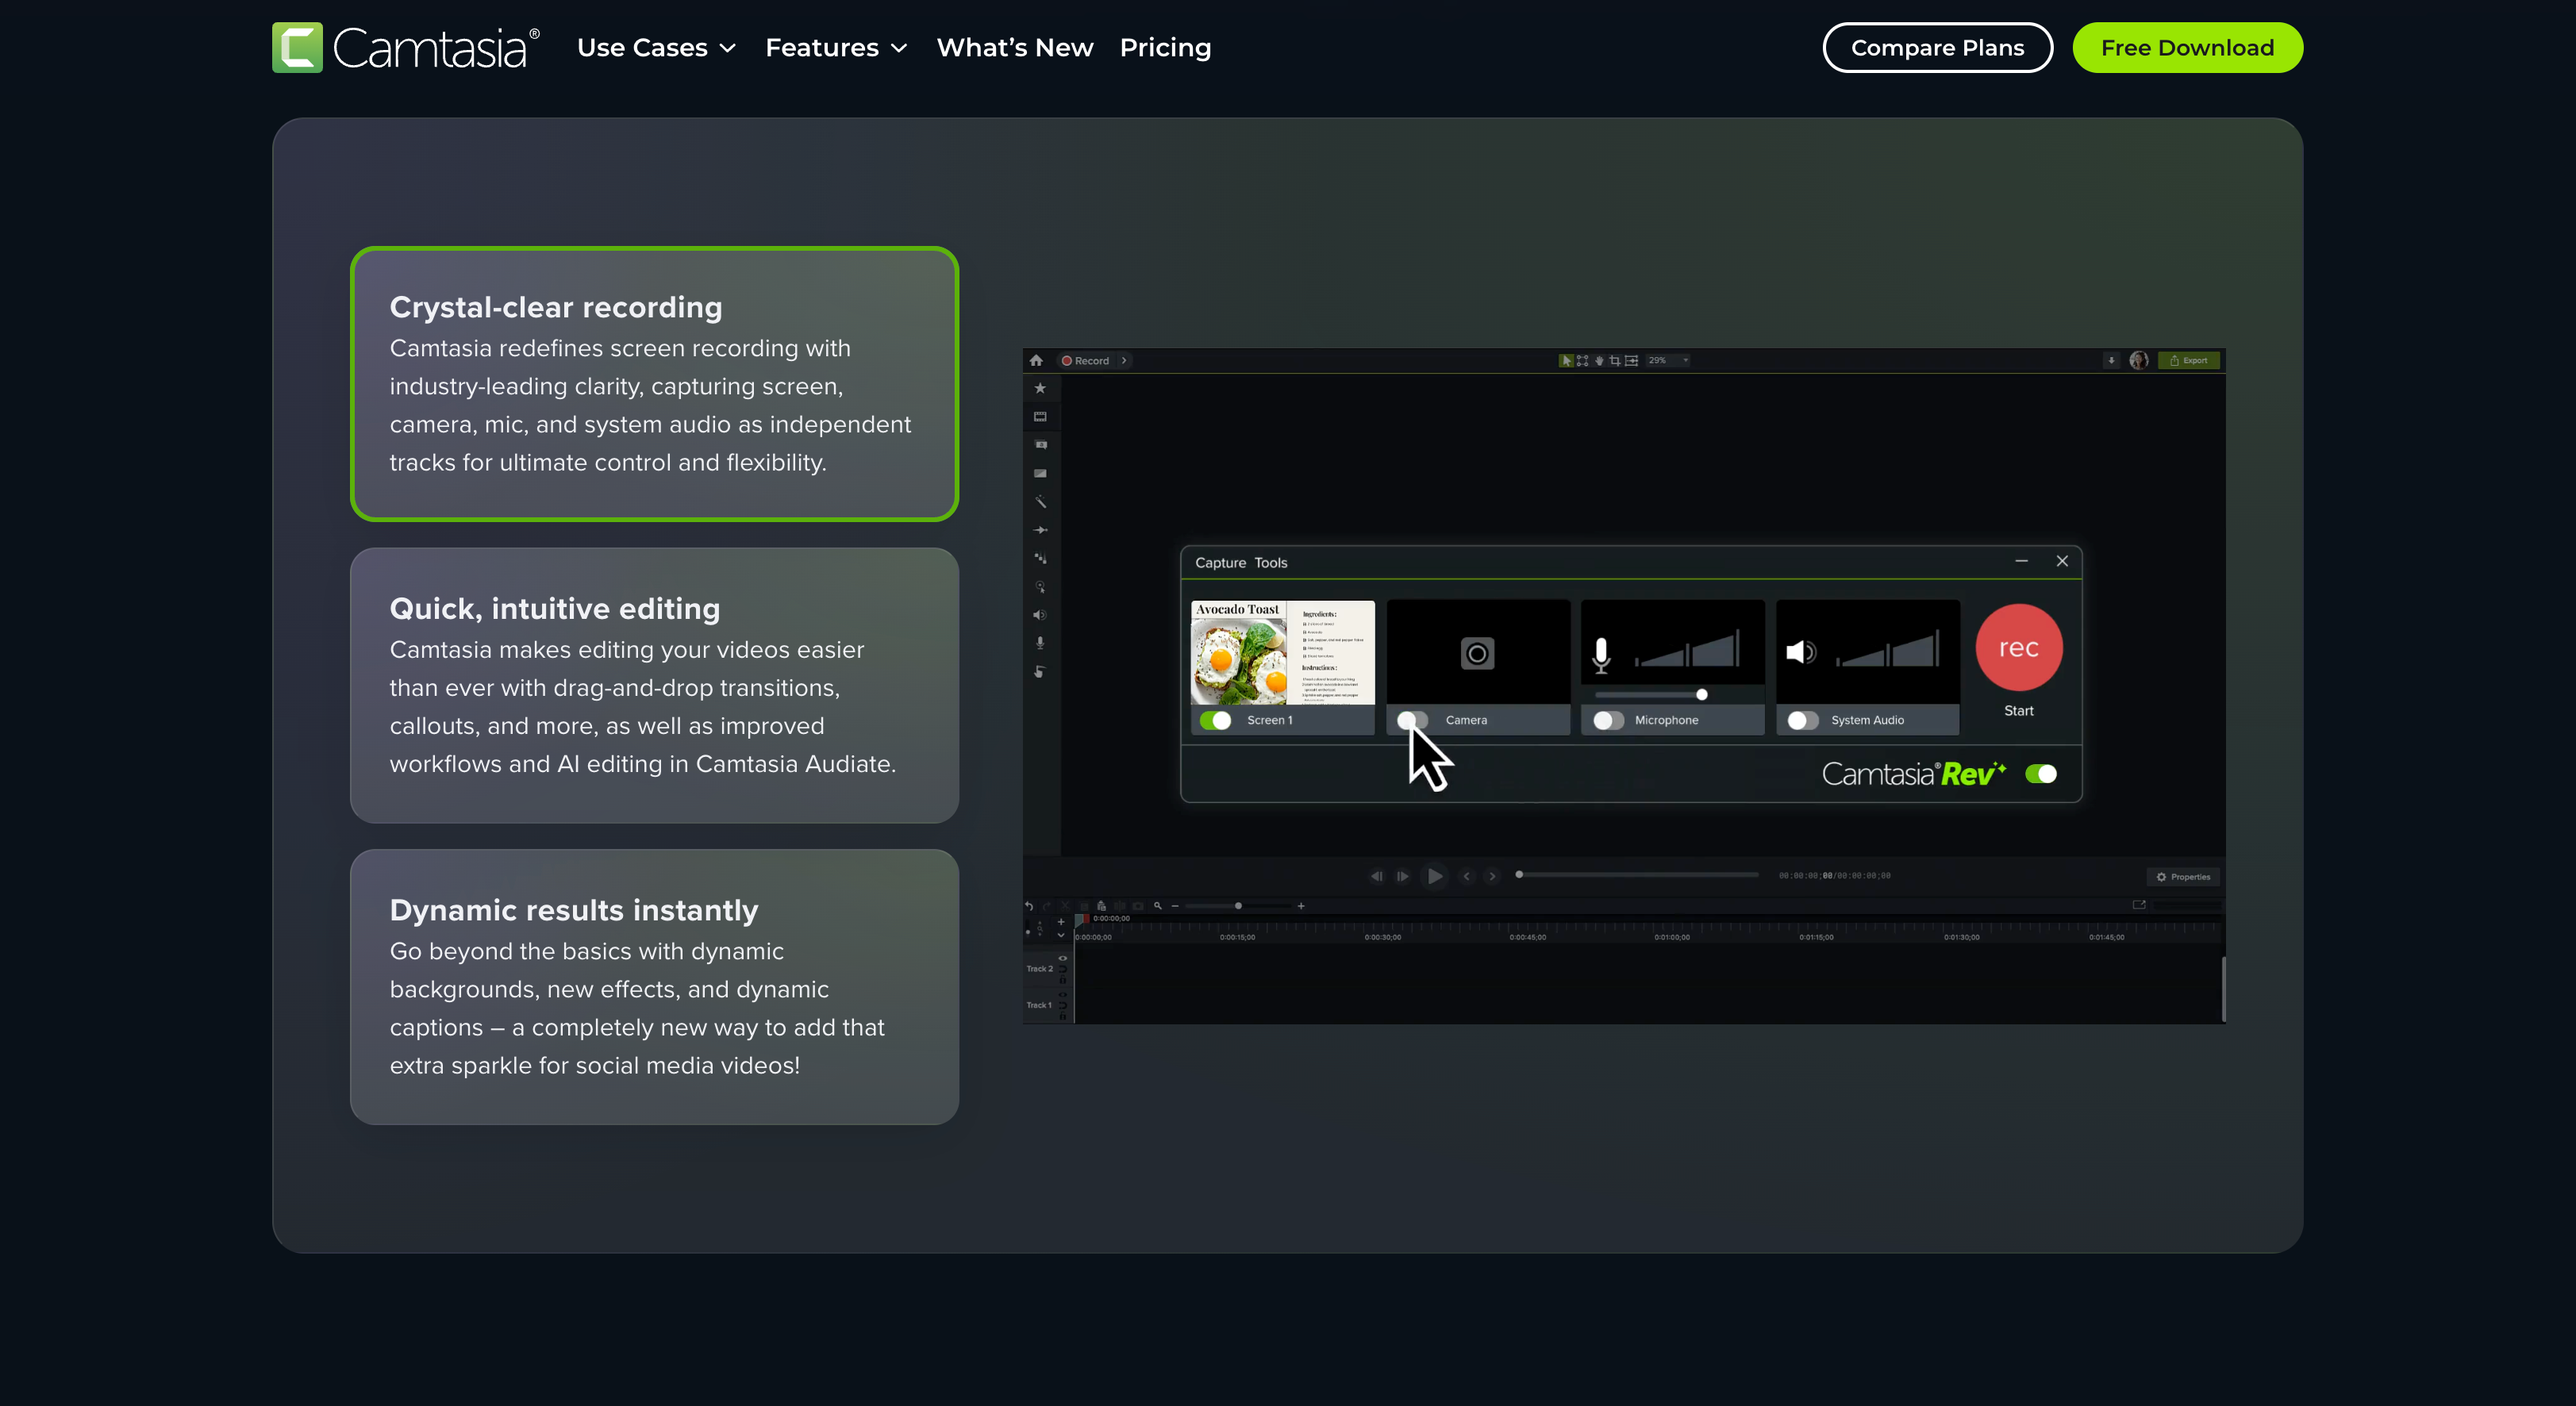Toggle the Screen 1 capture switch
The width and height of the screenshot is (2576, 1406).
tap(1216, 720)
